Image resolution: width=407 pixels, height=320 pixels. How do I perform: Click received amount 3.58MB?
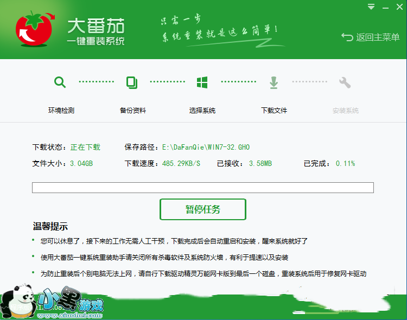pyautogui.click(x=260, y=163)
